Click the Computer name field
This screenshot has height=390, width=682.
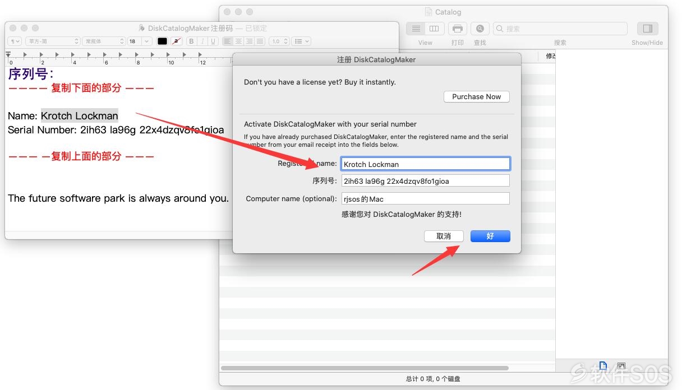click(425, 199)
